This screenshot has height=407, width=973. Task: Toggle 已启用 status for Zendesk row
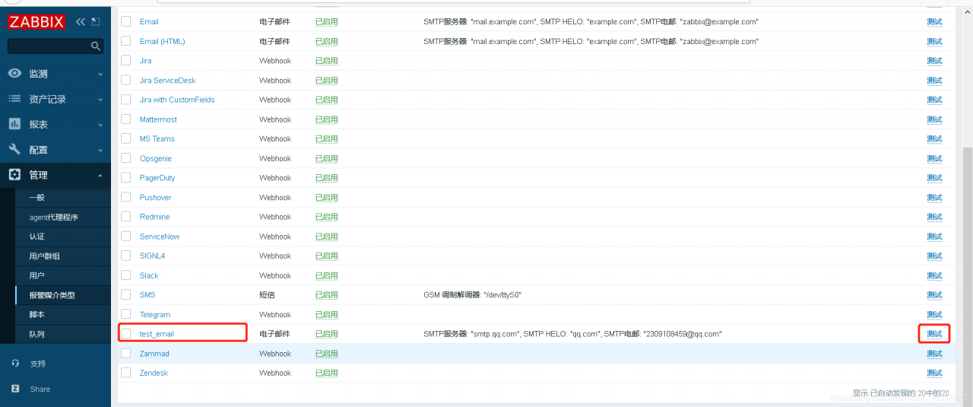coord(327,373)
